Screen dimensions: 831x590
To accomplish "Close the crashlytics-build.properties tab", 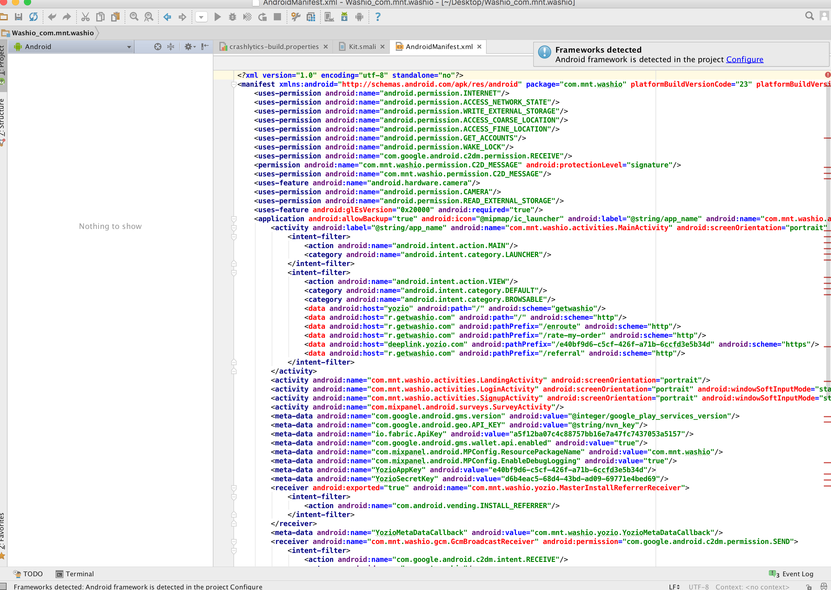I will coord(326,47).
